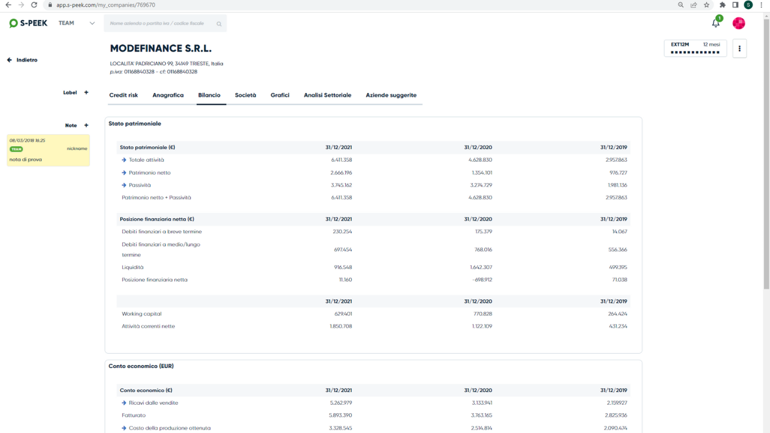
Task: Click the Patrimonio netto + Passività label
Action: tap(156, 198)
